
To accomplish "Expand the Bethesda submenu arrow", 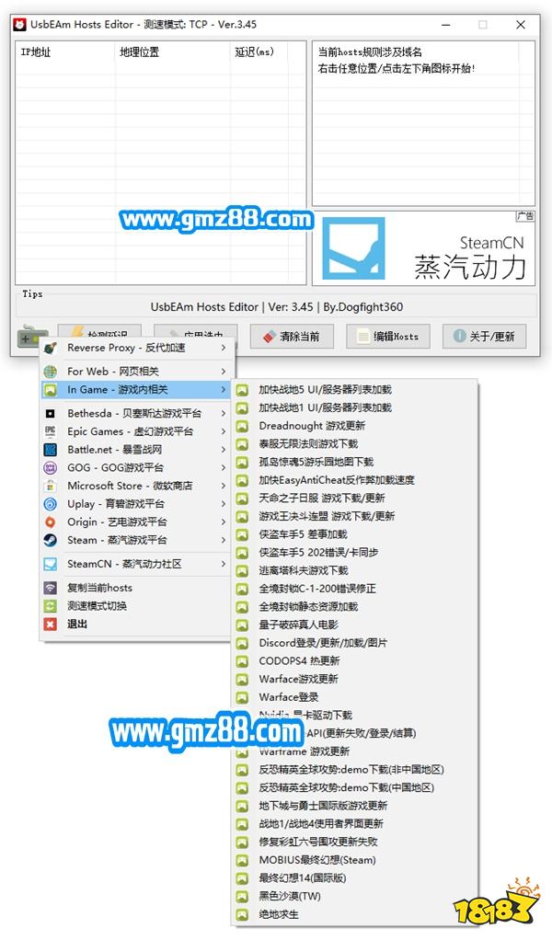I will (x=223, y=414).
